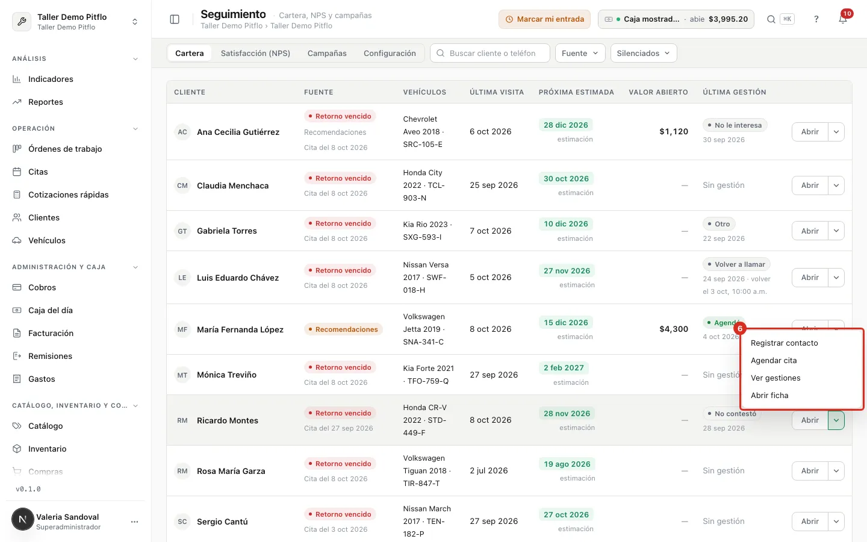The width and height of the screenshot is (867, 542).
Task: Toggle the sidebar panel icon
Action: click(175, 19)
